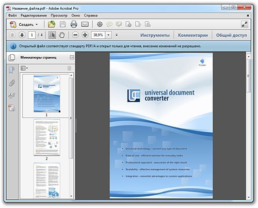Screen dimensions: 258x208
Task: Click the document vertical scrollbar thumb
Action: (248, 76)
